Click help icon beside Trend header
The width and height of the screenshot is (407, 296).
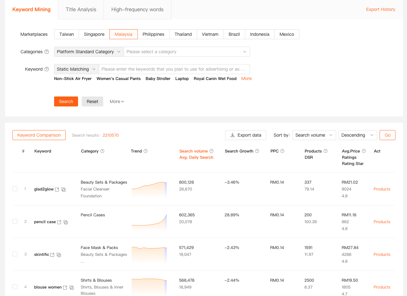(146, 151)
